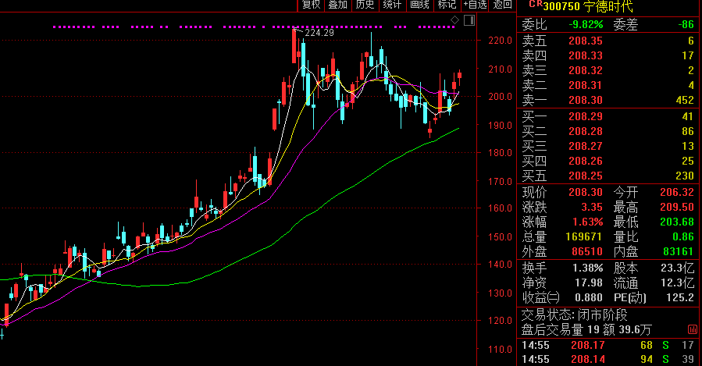The width and height of the screenshot is (702, 366).
Task: Toggle the PE(动) ratio type label
Action: coord(632,297)
